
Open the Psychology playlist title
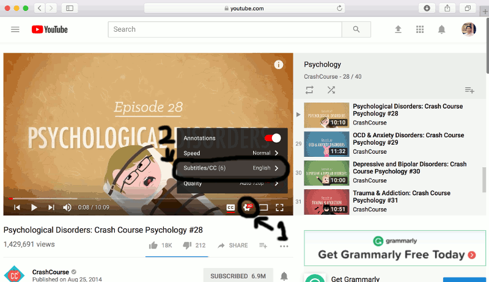(x=323, y=65)
